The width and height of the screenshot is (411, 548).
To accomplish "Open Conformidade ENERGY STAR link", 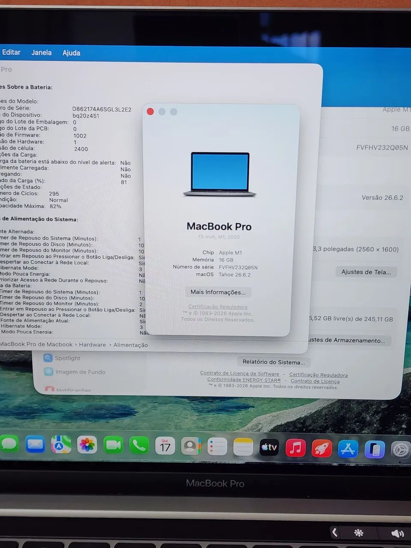I will coord(244,380).
